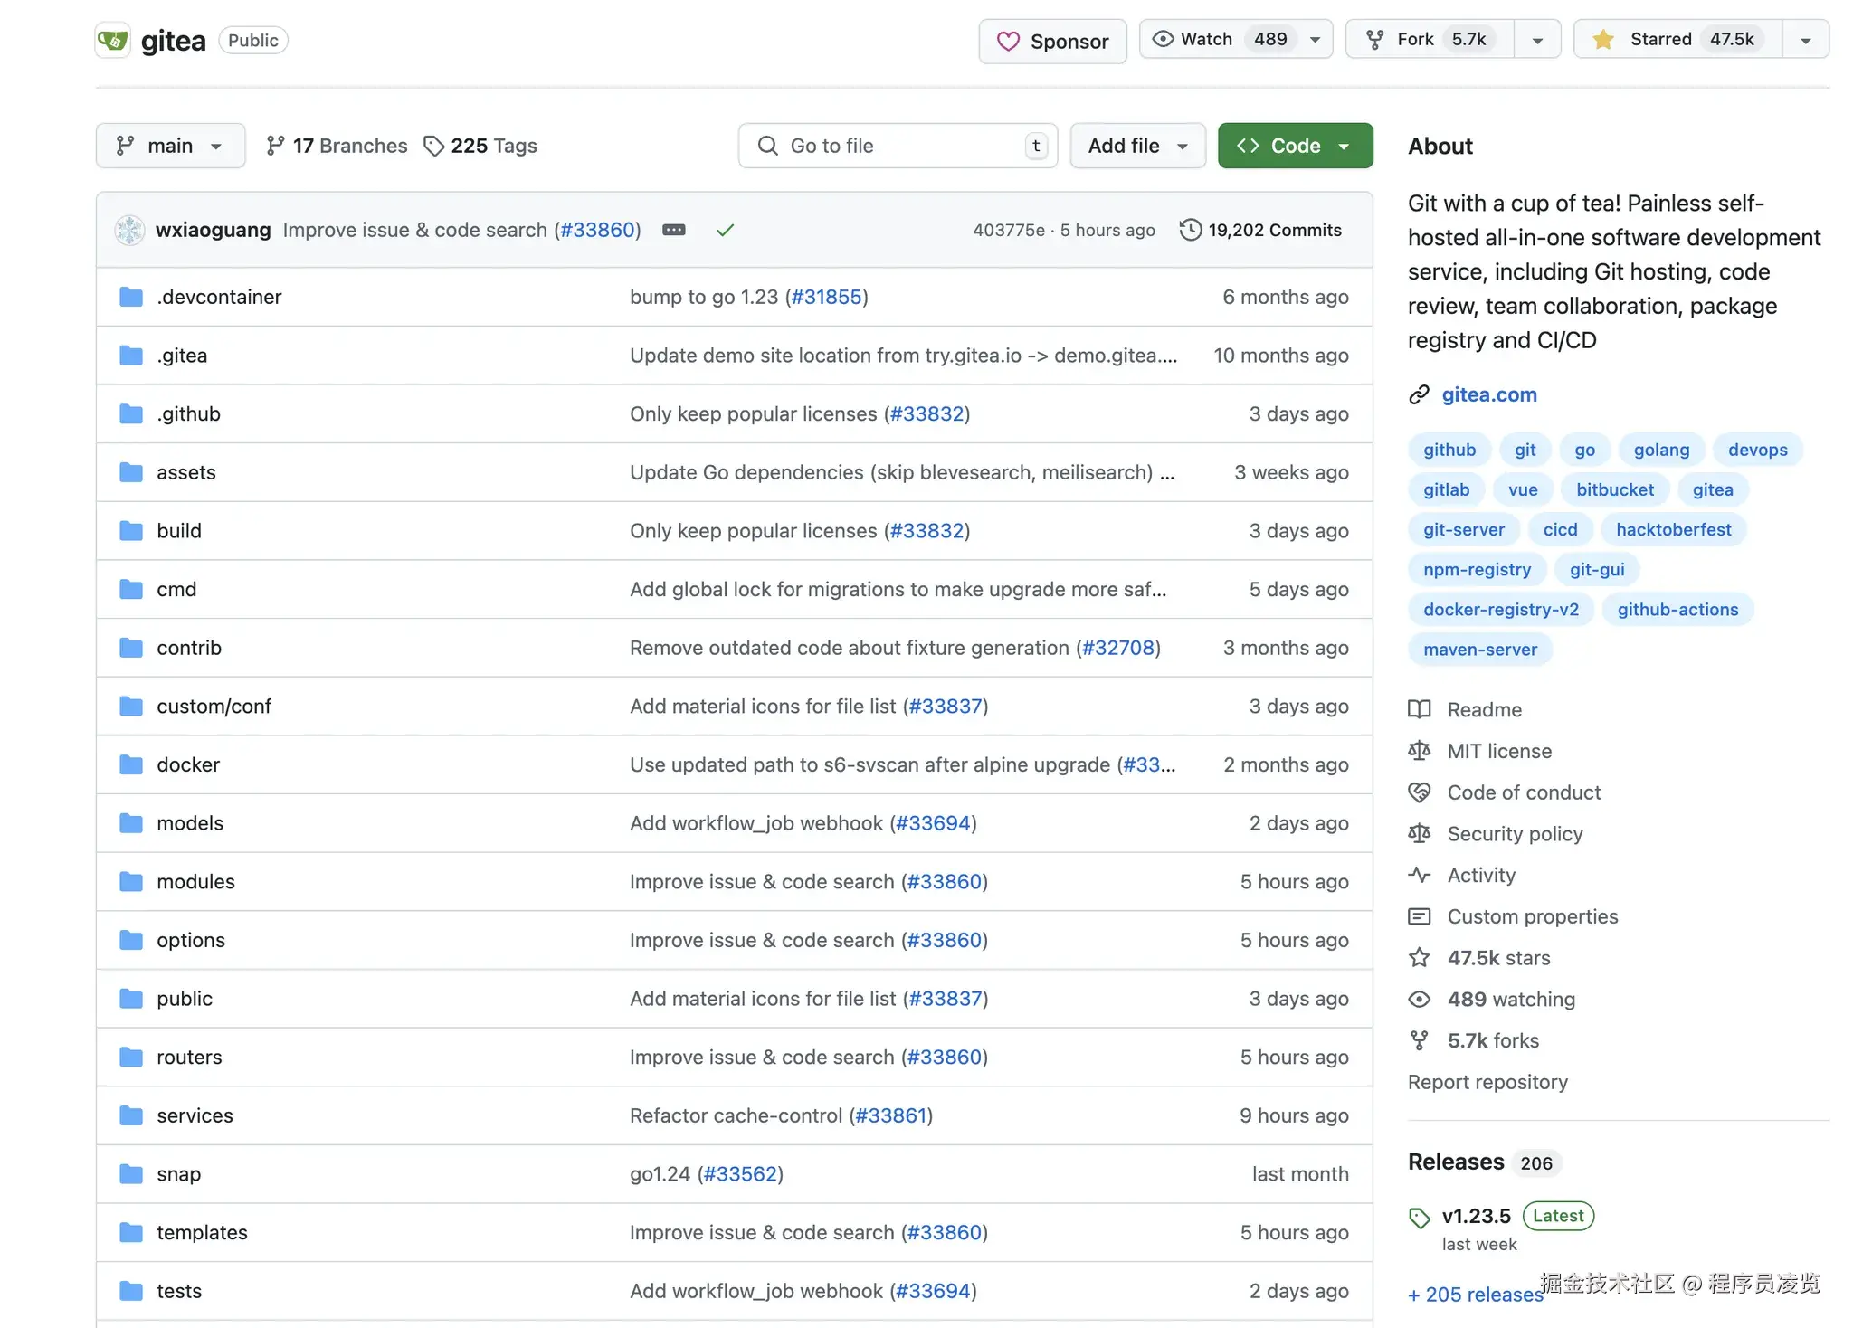This screenshot has width=1853, height=1328.
Task: Click the link icon beside gitea.com
Action: (1419, 394)
